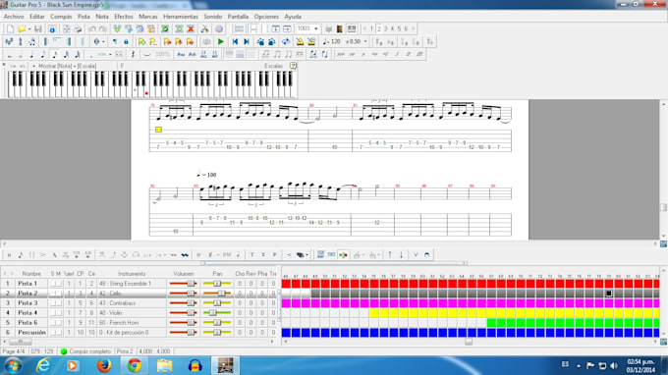Click Pista 1 volume slider

[x=183, y=284]
